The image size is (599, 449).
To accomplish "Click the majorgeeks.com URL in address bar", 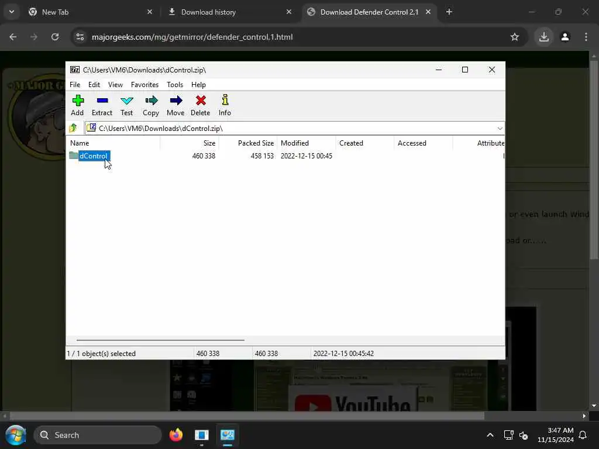I will pos(192,37).
